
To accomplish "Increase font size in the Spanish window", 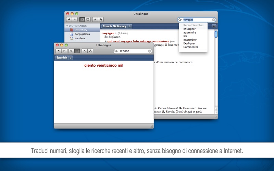I will [90, 51].
